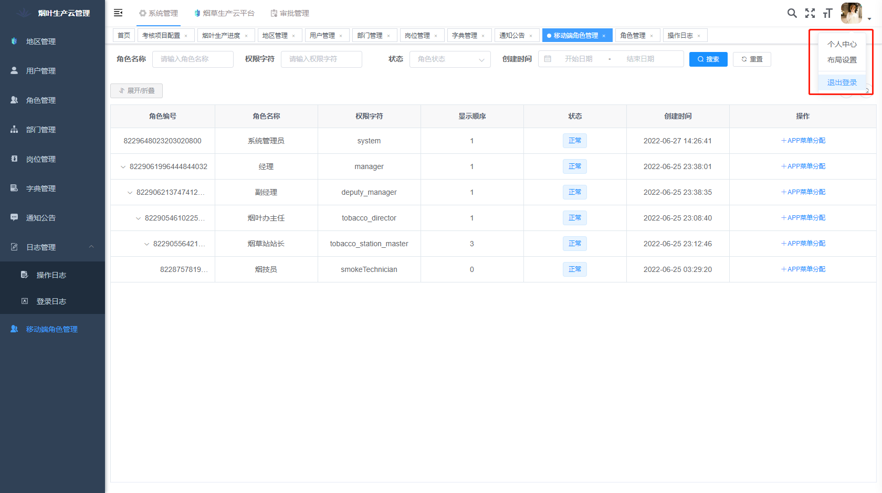Click the 重置 button
This screenshot has height=493, width=882.
pyautogui.click(x=752, y=59)
